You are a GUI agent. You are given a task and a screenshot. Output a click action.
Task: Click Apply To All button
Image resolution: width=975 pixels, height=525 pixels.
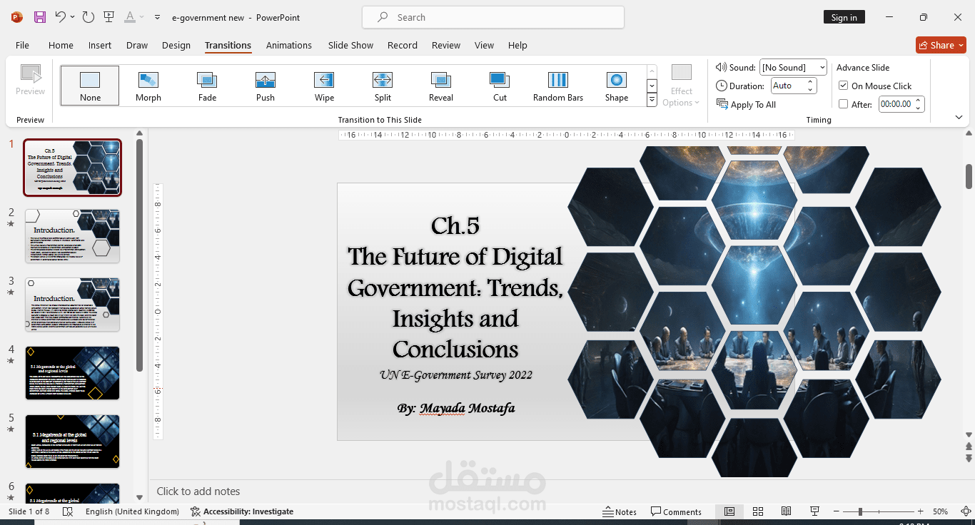(x=746, y=104)
